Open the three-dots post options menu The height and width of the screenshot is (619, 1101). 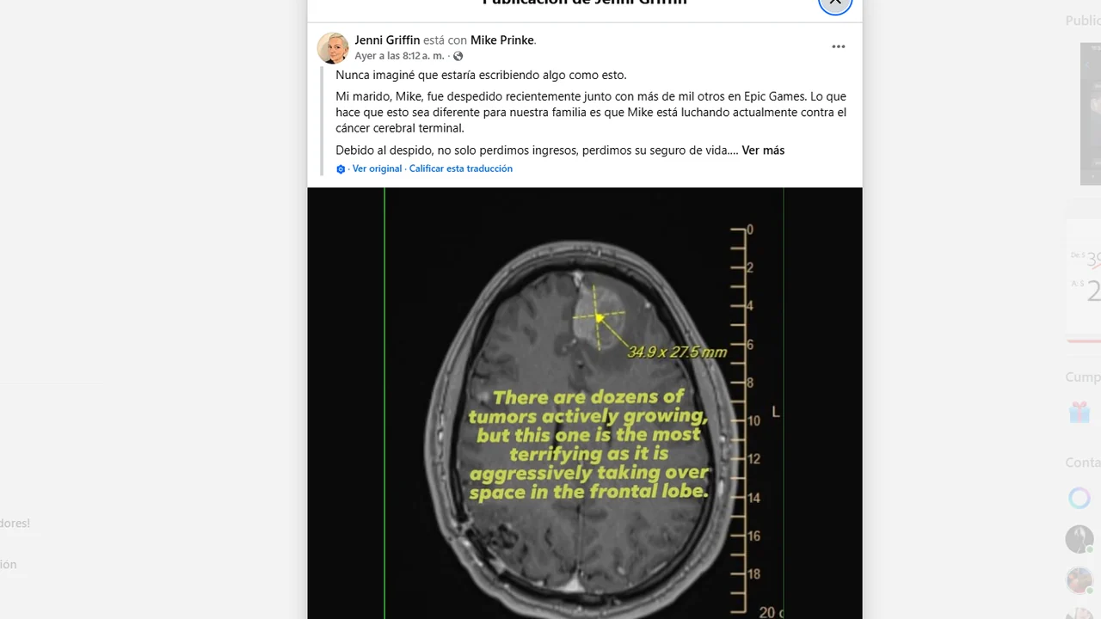(x=838, y=47)
